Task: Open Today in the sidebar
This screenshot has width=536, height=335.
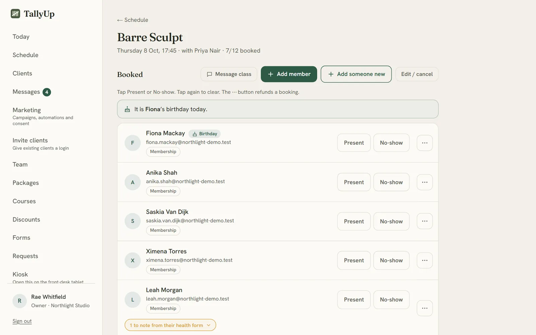Action: point(21,37)
